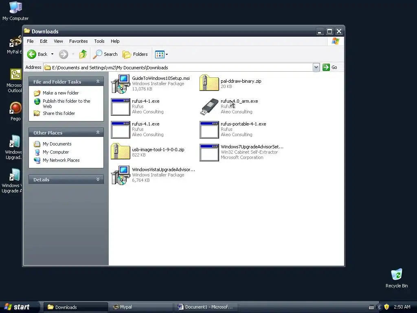Toggle the Folders pane

(x=135, y=54)
